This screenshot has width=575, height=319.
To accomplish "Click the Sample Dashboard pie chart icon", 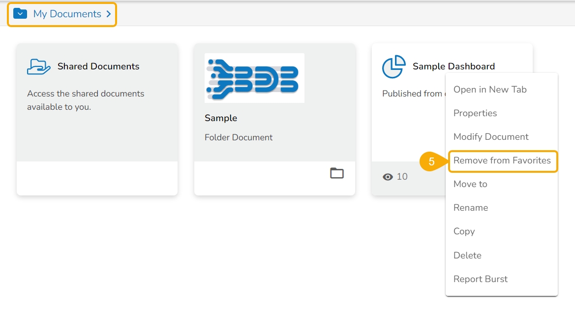I will click(393, 66).
